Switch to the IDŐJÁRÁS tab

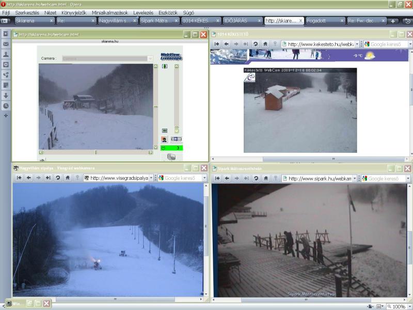coord(242,21)
